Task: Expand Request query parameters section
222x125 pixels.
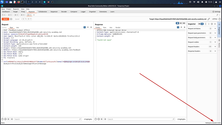Action: 215,33
